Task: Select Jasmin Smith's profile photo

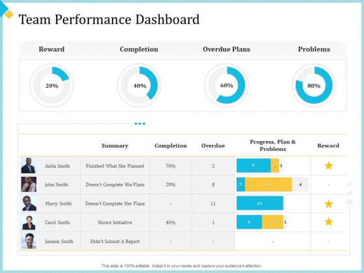Action: (x=29, y=241)
